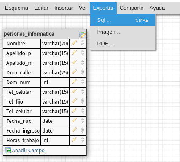Open the Esquema menu
The height and width of the screenshot is (162, 180).
click(x=16, y=8)
